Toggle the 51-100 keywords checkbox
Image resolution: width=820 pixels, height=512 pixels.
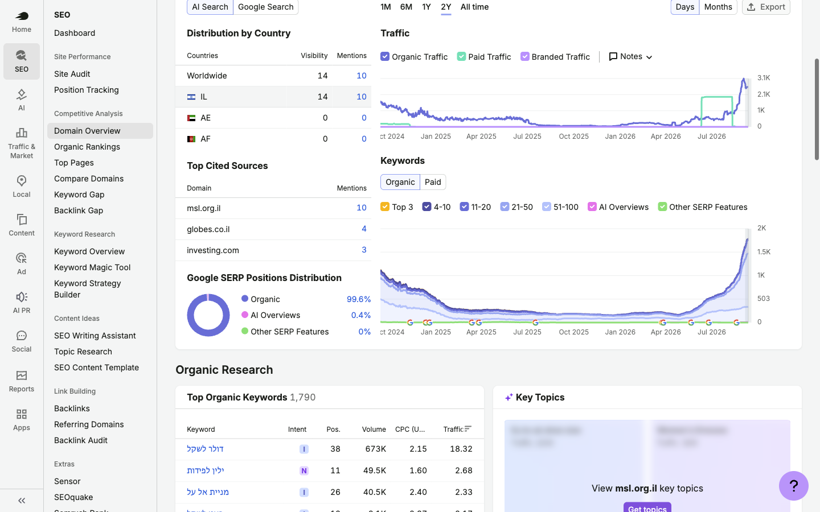[x=547, y=207]
